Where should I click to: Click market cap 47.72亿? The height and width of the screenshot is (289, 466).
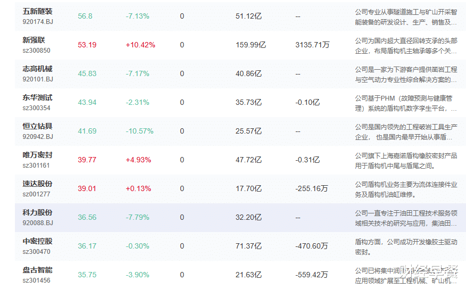pyautogui.click(x=248, y=160)
